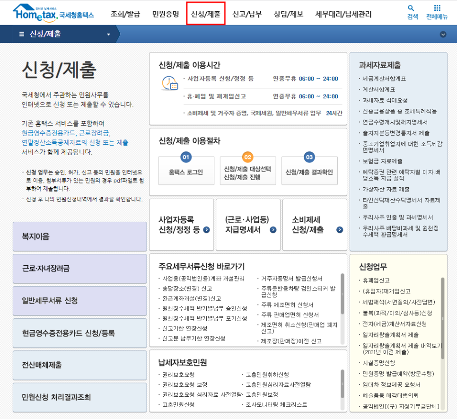457x419 pixels.
Task: Open 송달장소(변경) 신고 link
Action: (187, 288)
